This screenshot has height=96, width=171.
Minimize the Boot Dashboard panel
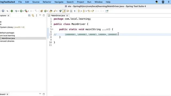click(40, 94)
